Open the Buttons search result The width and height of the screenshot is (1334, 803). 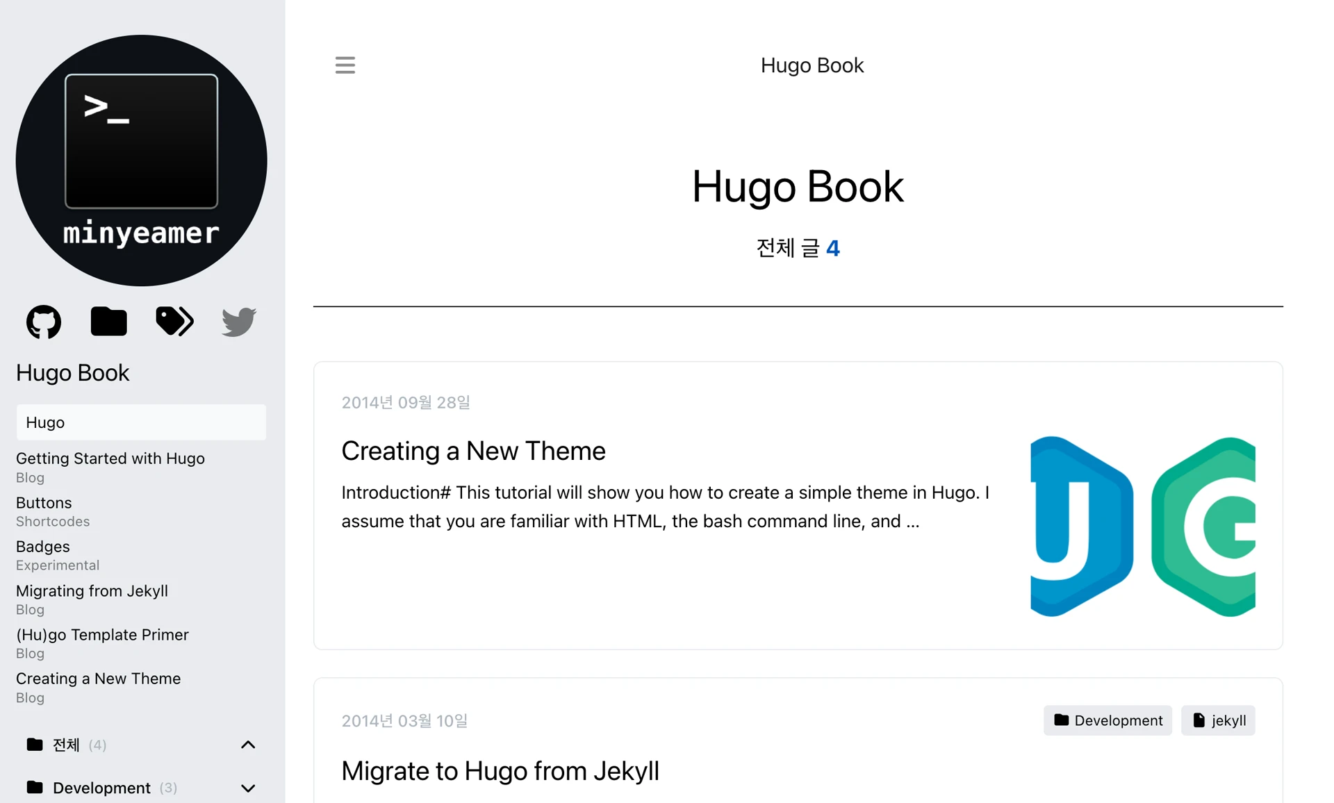(44, 502)
